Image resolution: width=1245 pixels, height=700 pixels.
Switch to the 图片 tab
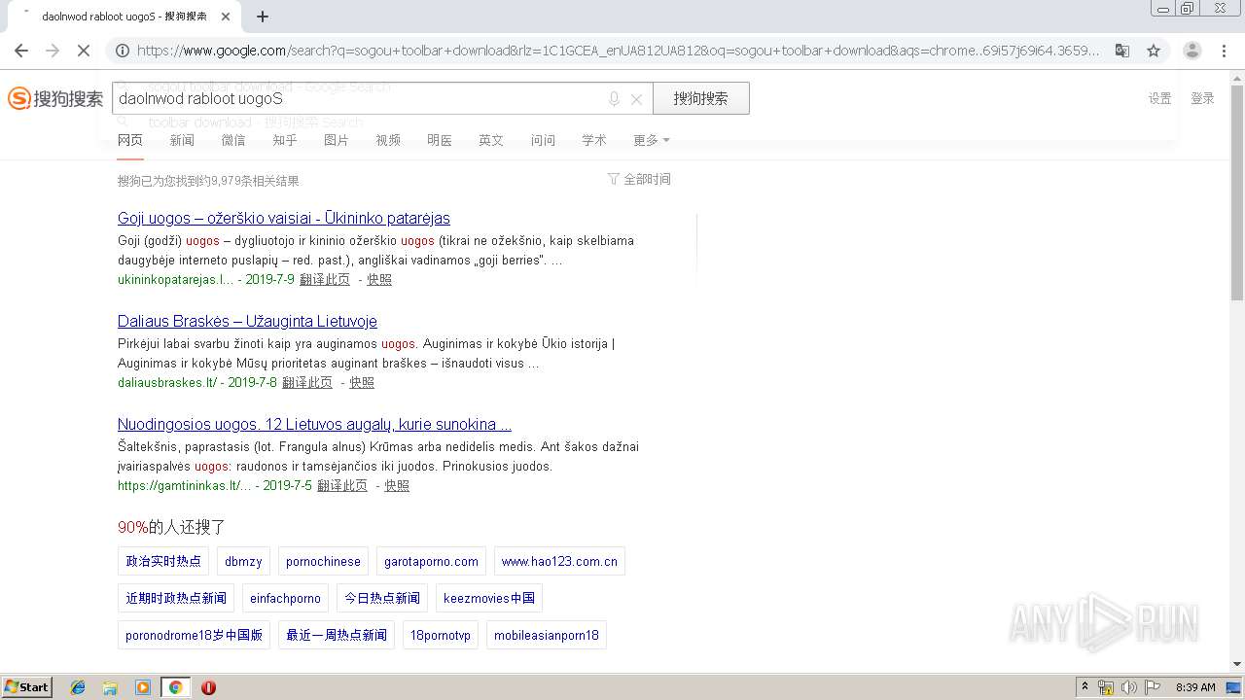337,140
